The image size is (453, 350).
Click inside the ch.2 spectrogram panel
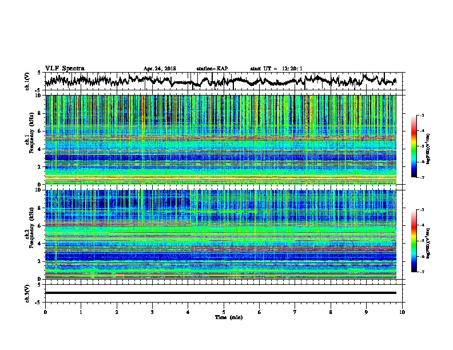tap(220, 234)
